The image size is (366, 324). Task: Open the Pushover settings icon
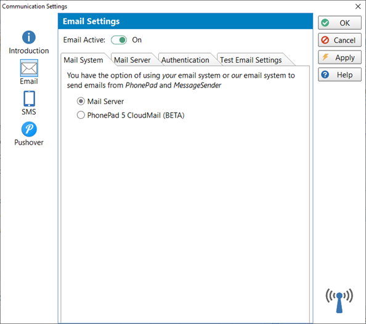[x=29, y=129]
